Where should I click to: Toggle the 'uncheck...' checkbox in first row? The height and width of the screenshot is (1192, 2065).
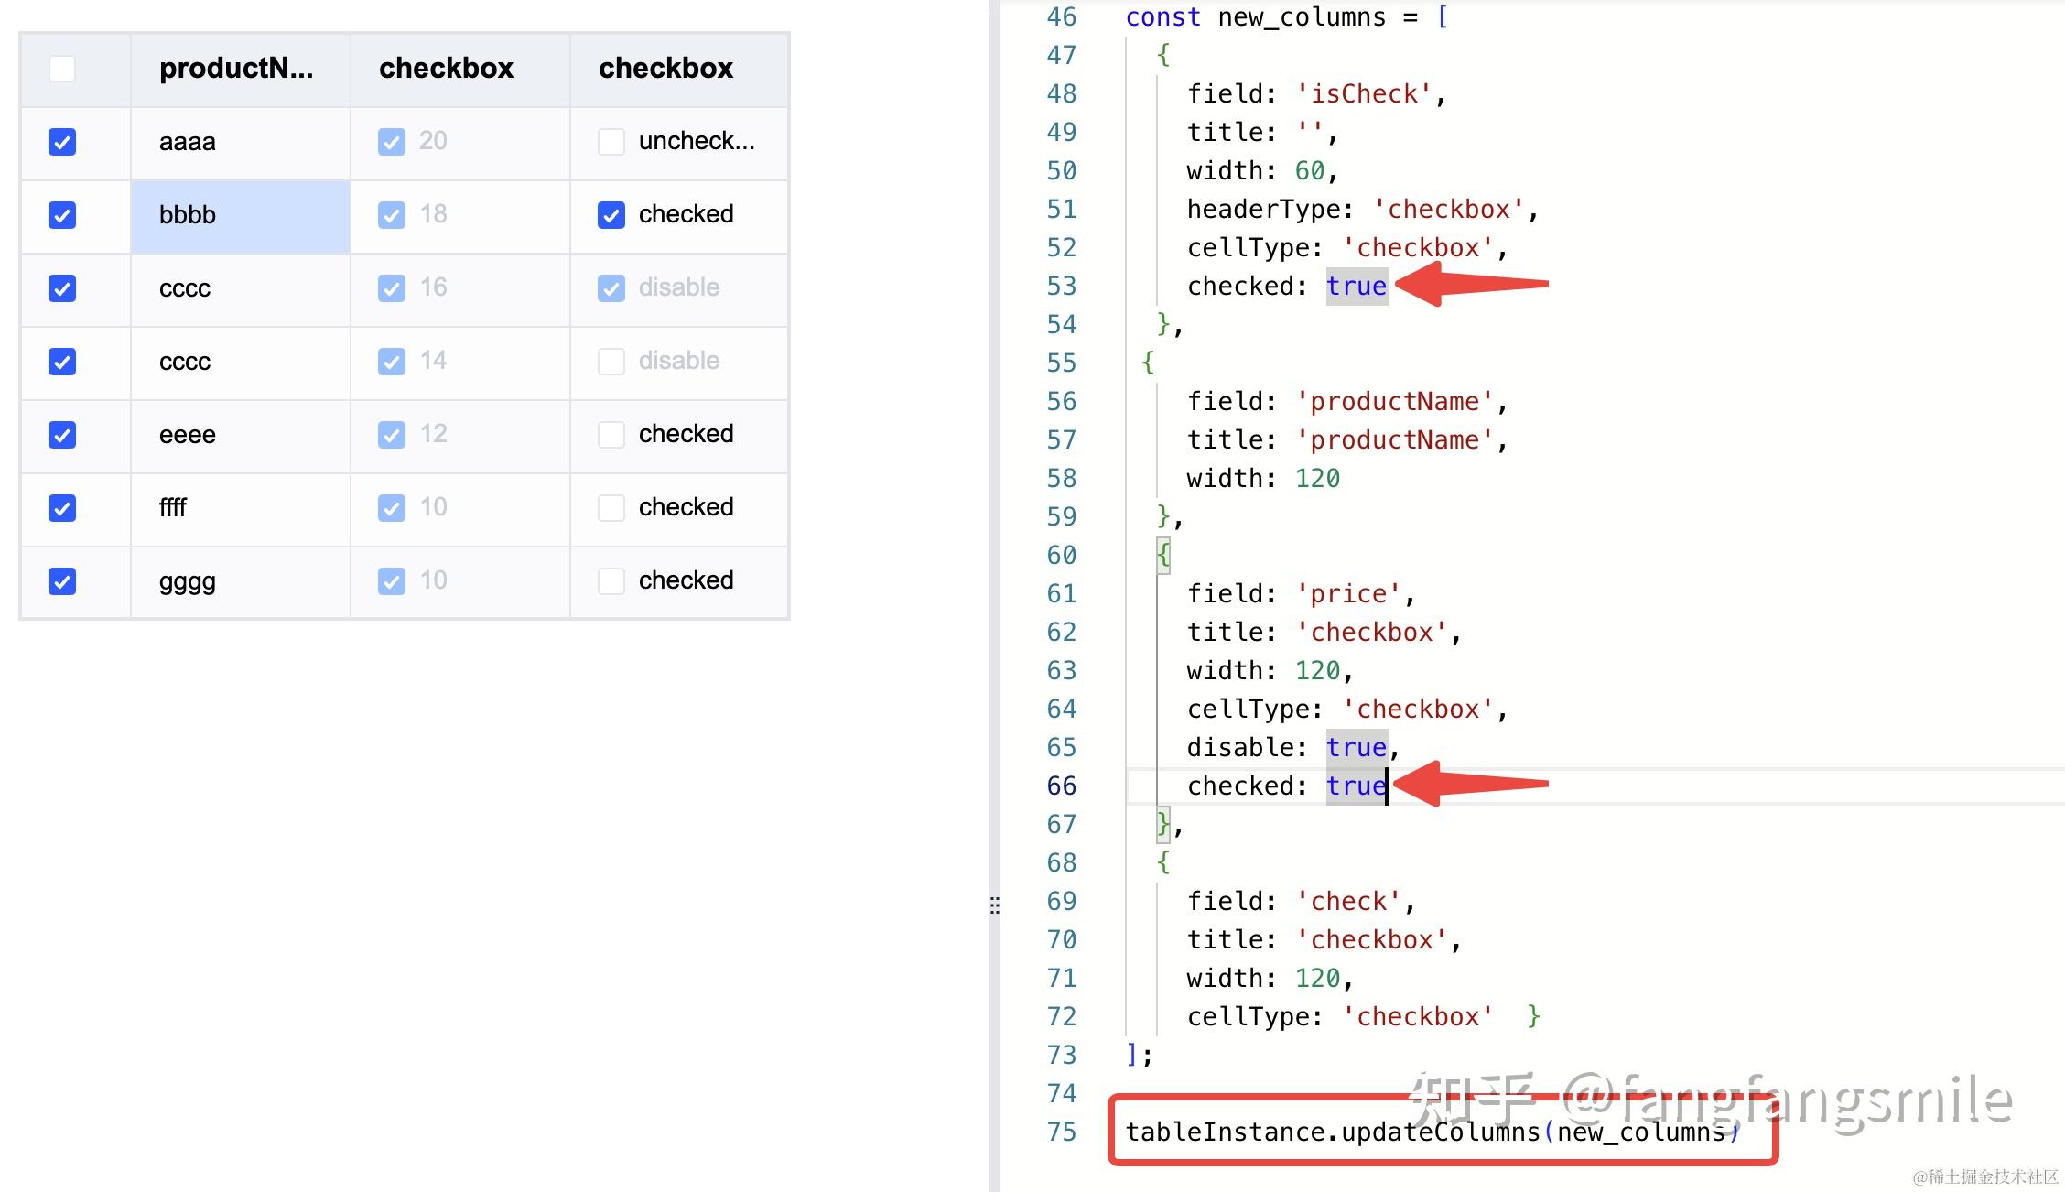tap(611, 142)
